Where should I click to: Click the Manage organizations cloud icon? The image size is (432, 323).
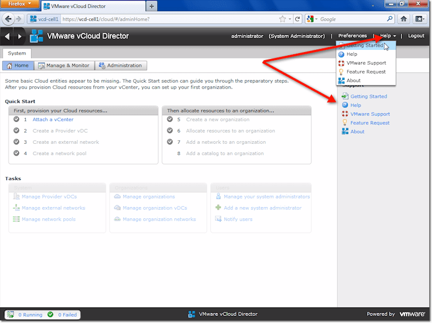point(118,196)
